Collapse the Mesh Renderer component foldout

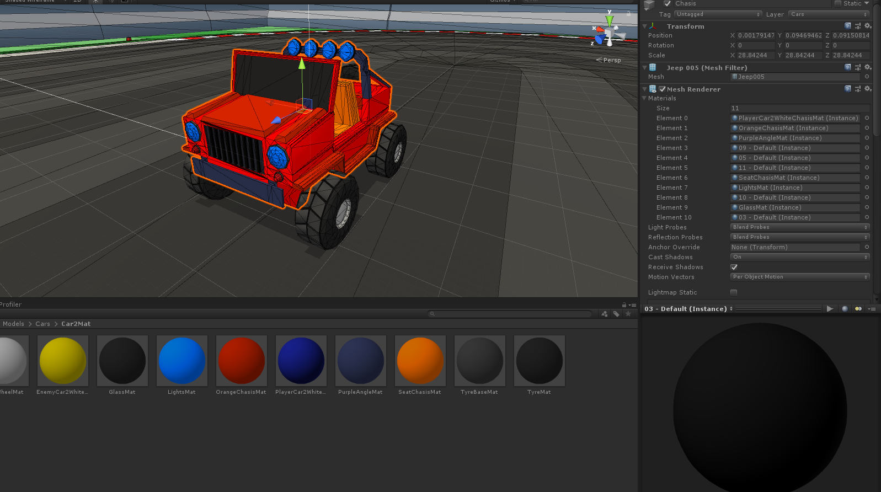click(644, 89)
